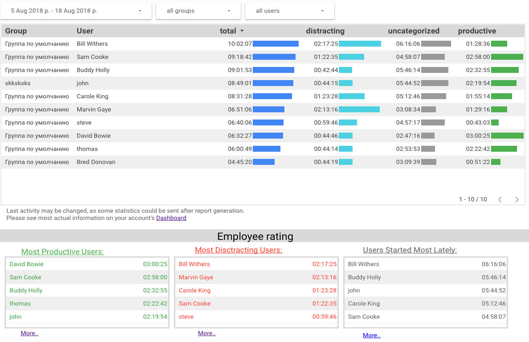Click the pagination indicator '1 - 10 / 10'
The image size is (529, 342).
473,199
